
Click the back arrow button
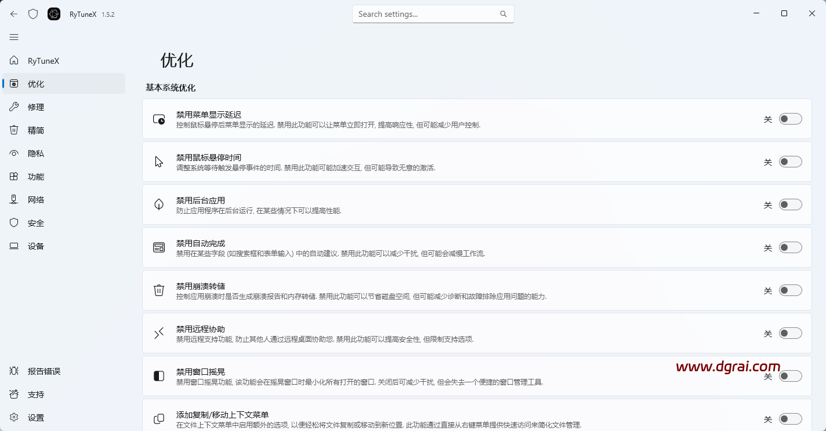point(13,13)
